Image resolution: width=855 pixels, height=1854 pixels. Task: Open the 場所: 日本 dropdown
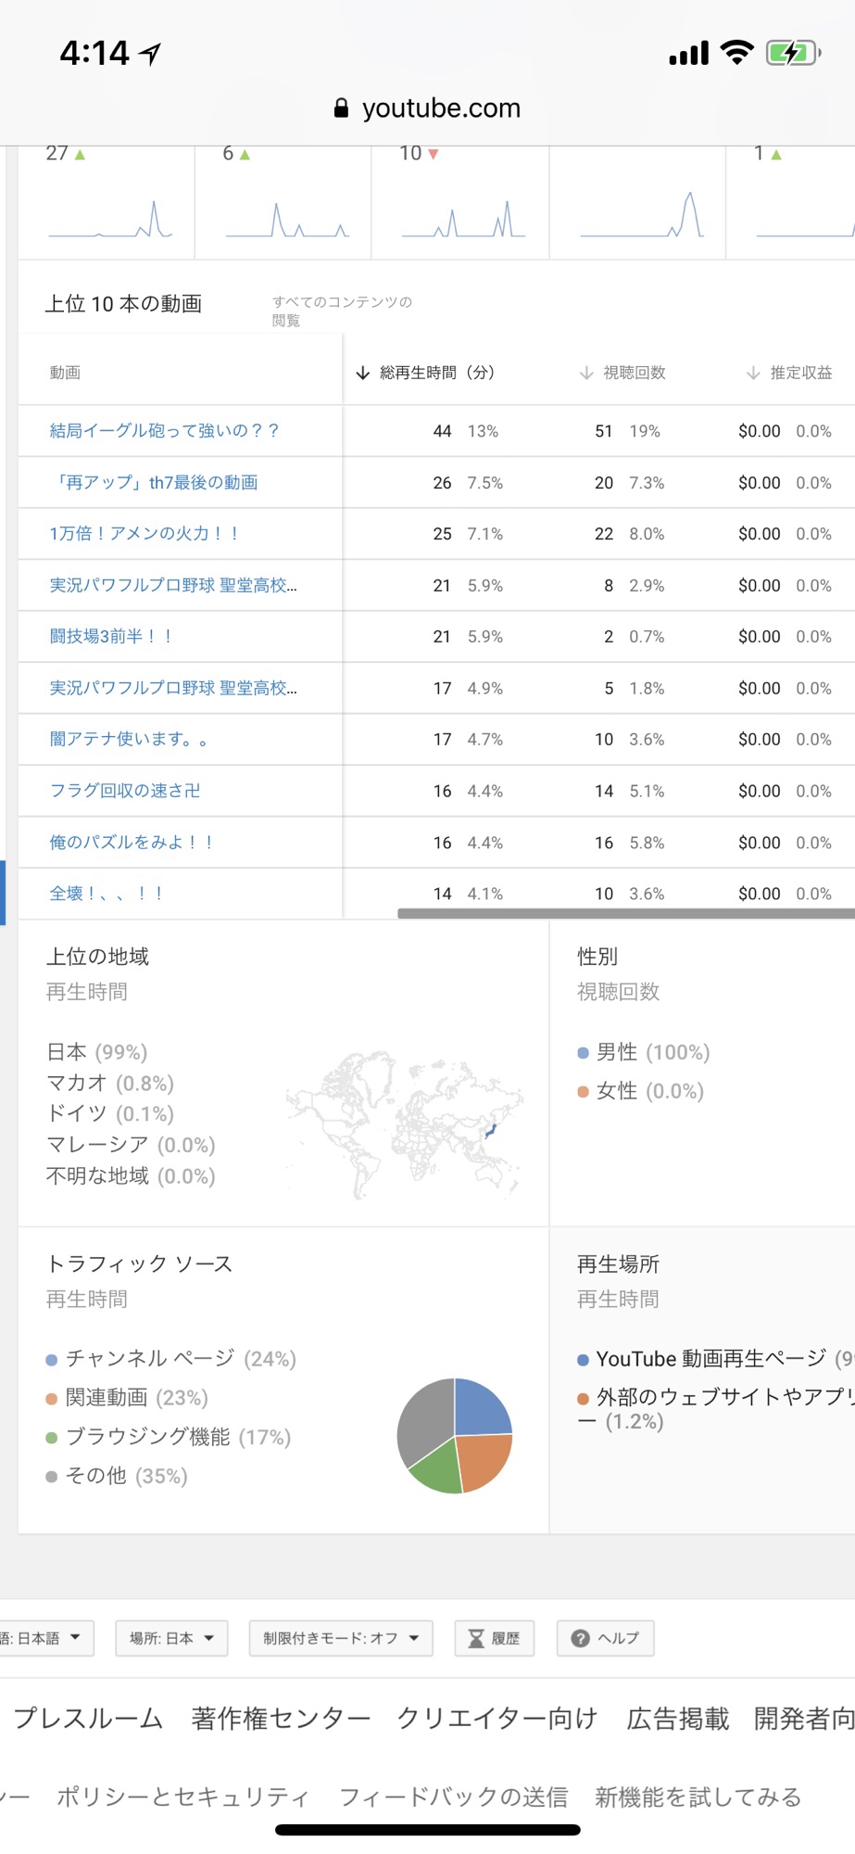tap(171, 1638)
